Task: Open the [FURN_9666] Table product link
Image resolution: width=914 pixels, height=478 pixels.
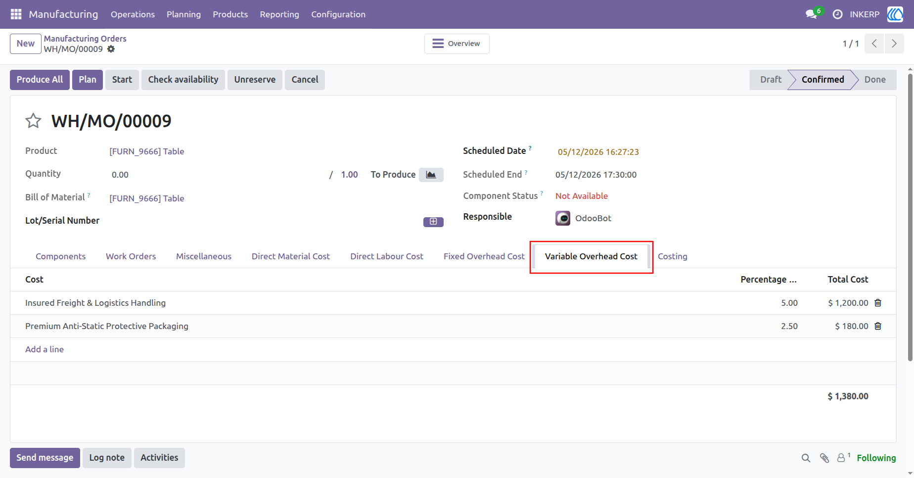Action: tap(146, 151)
